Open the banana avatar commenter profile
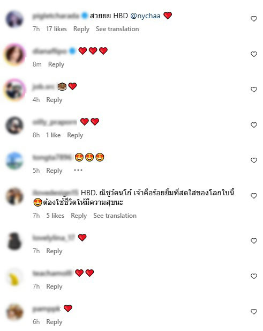Image resolution: width=263 pixels, height=331 pixels. [x=14, y=277]
